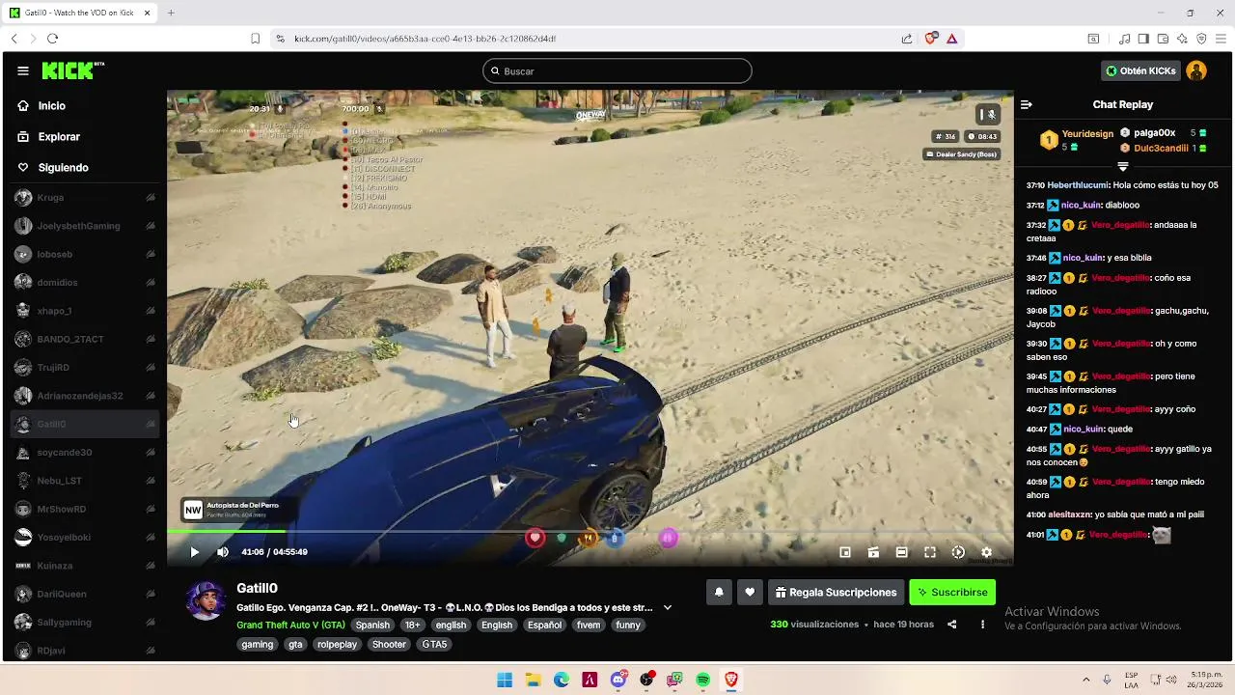The height and width of the screenshot is (695, 1235).
Task: Toggle notification bell for Gatill0
Action: pos(719,593)
